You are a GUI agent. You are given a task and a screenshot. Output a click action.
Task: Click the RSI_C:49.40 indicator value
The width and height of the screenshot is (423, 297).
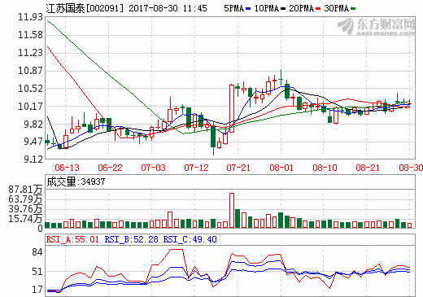click(x=190, y=239)
